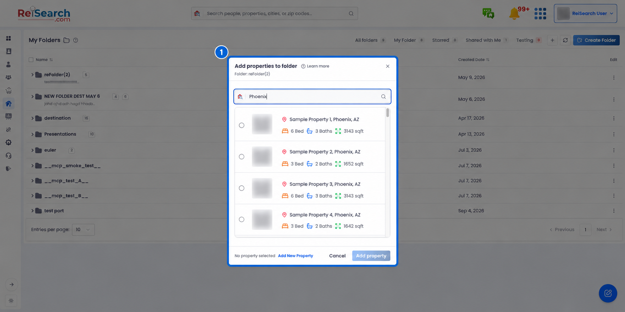The image size is (625, 312).
Task: Select Sample Property 2 radio button
Action: [x=241, y=157]
